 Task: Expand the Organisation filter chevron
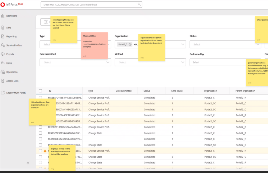[x=182, y=44]
